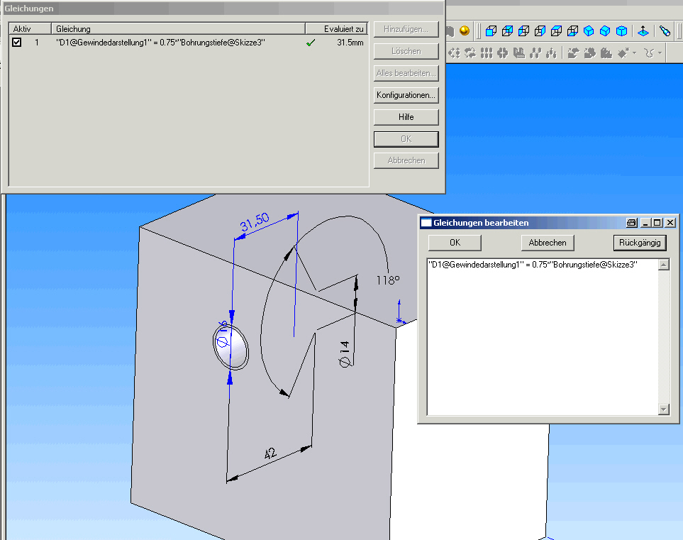Click scrollbar up arrow in equation editor

(x=663, y=265)
